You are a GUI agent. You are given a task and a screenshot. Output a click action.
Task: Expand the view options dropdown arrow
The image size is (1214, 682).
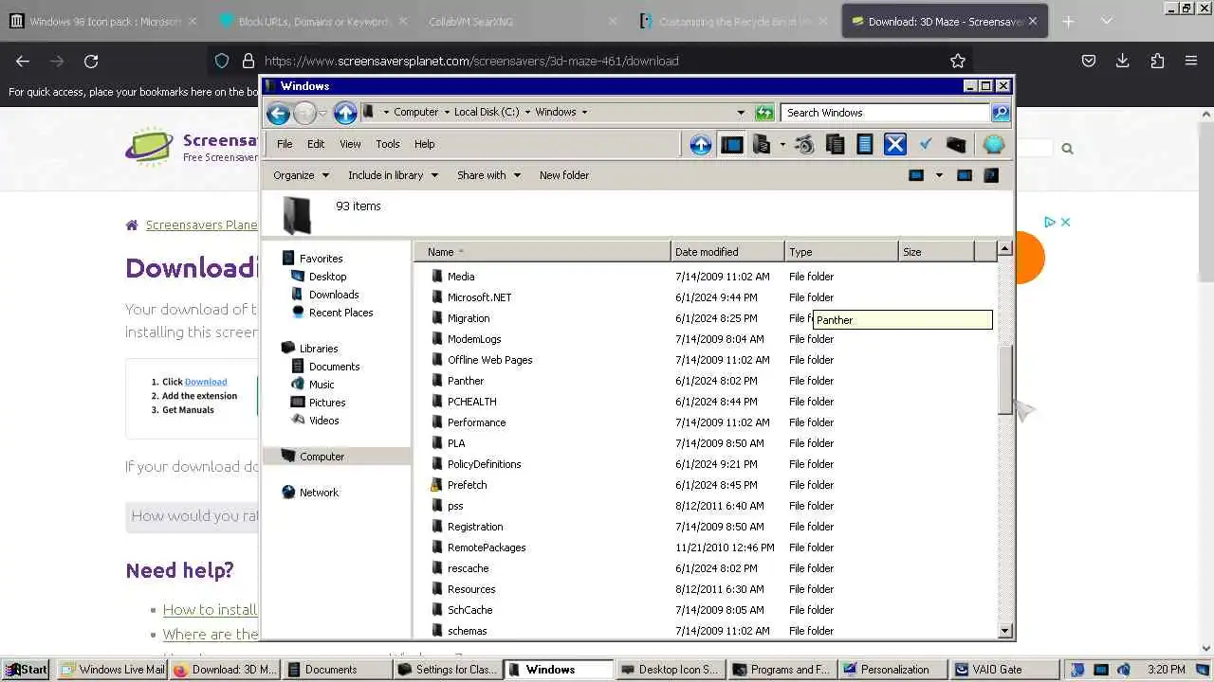pyautogui.click(x=939, y=175)
